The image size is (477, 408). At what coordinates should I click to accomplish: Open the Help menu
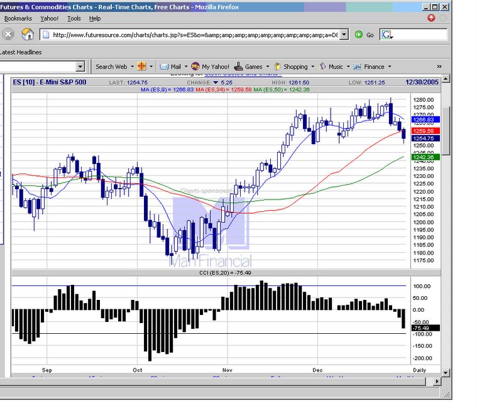coord(95,19)
